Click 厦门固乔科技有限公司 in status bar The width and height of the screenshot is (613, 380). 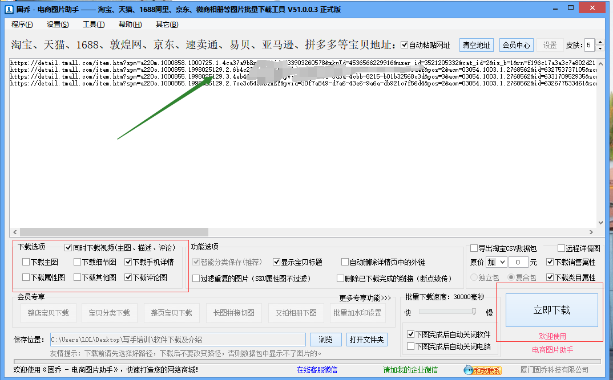554,370
